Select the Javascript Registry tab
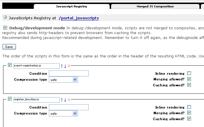This screenshot has width=204, height=127. tap(72, 6)
